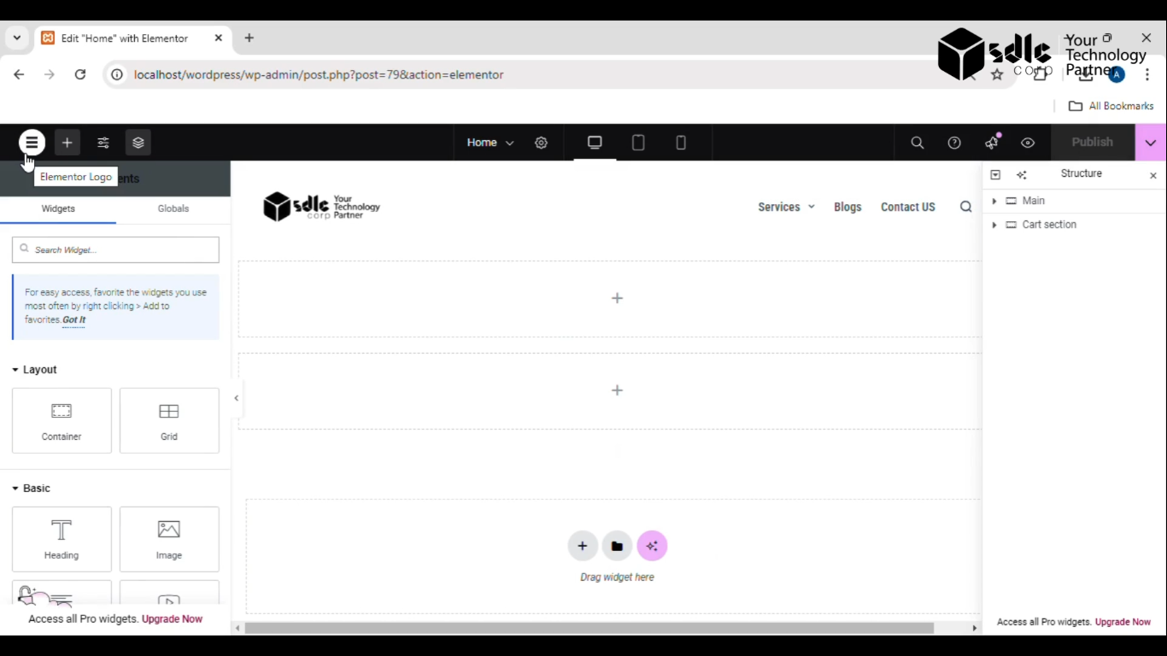Screen dimensions: 1167x656
Task: Select Main row in Structure panel
Action: coord(1074,201)
